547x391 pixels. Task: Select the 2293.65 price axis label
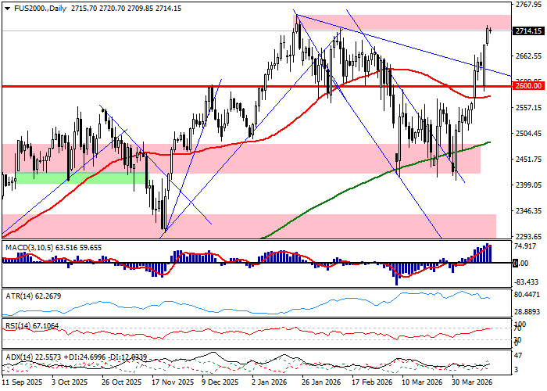(529, 236)
